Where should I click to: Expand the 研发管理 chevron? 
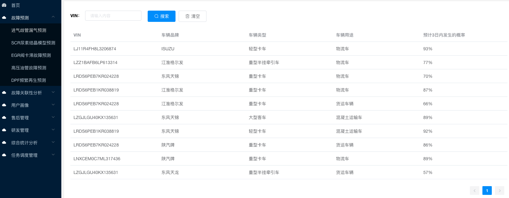[53, 130]
